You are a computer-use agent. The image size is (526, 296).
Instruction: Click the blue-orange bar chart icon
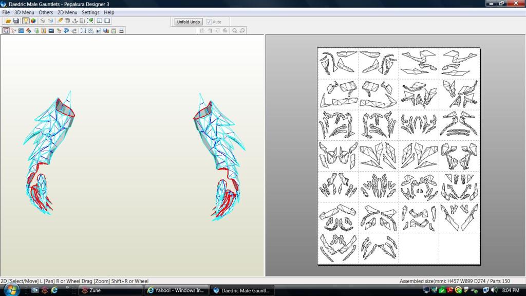point(106,30)
